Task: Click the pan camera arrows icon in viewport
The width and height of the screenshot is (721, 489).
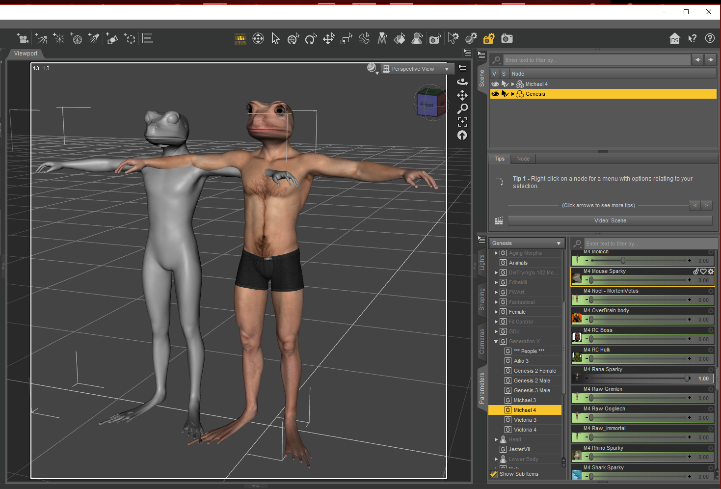Action: [x=462, y=95]
